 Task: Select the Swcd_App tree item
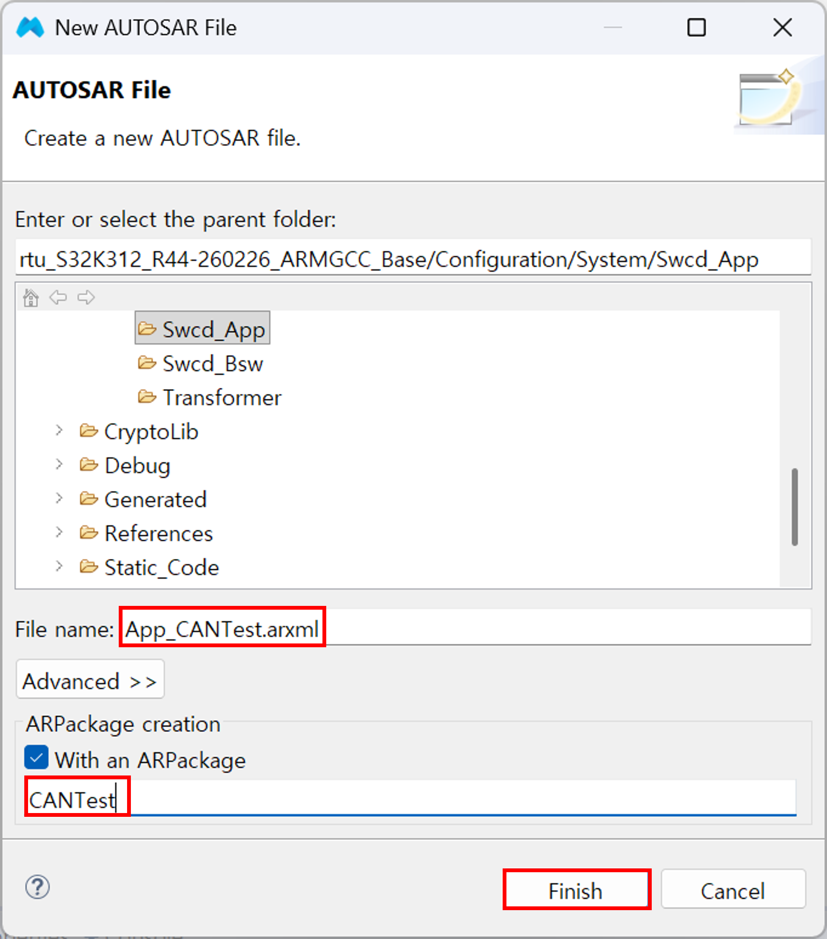[x=202, y=328]
